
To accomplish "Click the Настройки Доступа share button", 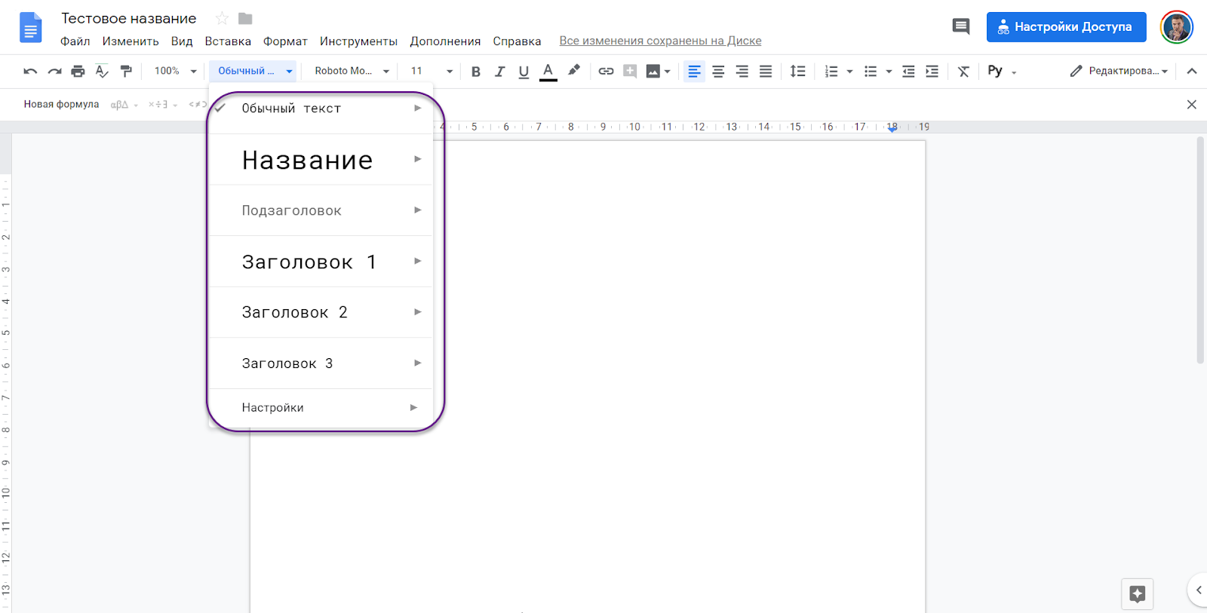I will click(x=1066, y=27).
